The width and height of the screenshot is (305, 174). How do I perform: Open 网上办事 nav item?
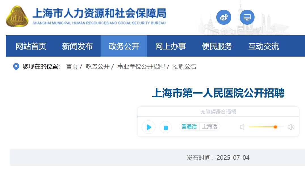(170, 46)
